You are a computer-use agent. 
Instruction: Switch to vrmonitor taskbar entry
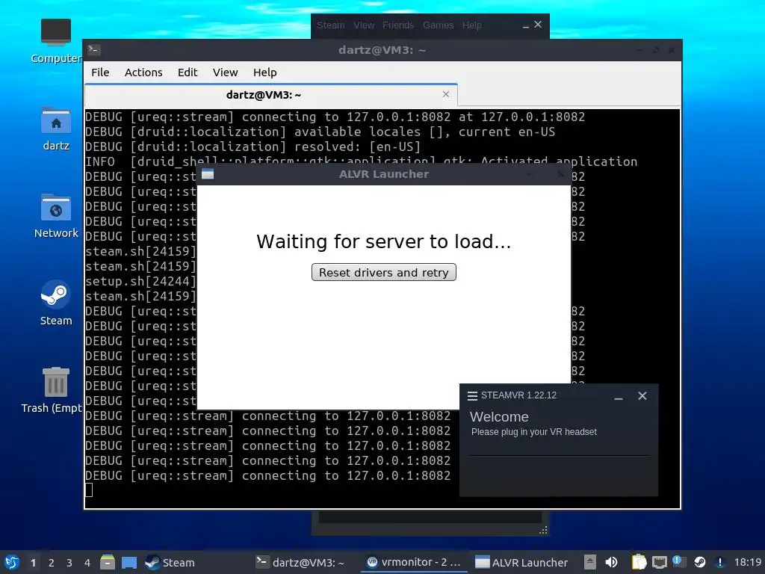point(414,562)
